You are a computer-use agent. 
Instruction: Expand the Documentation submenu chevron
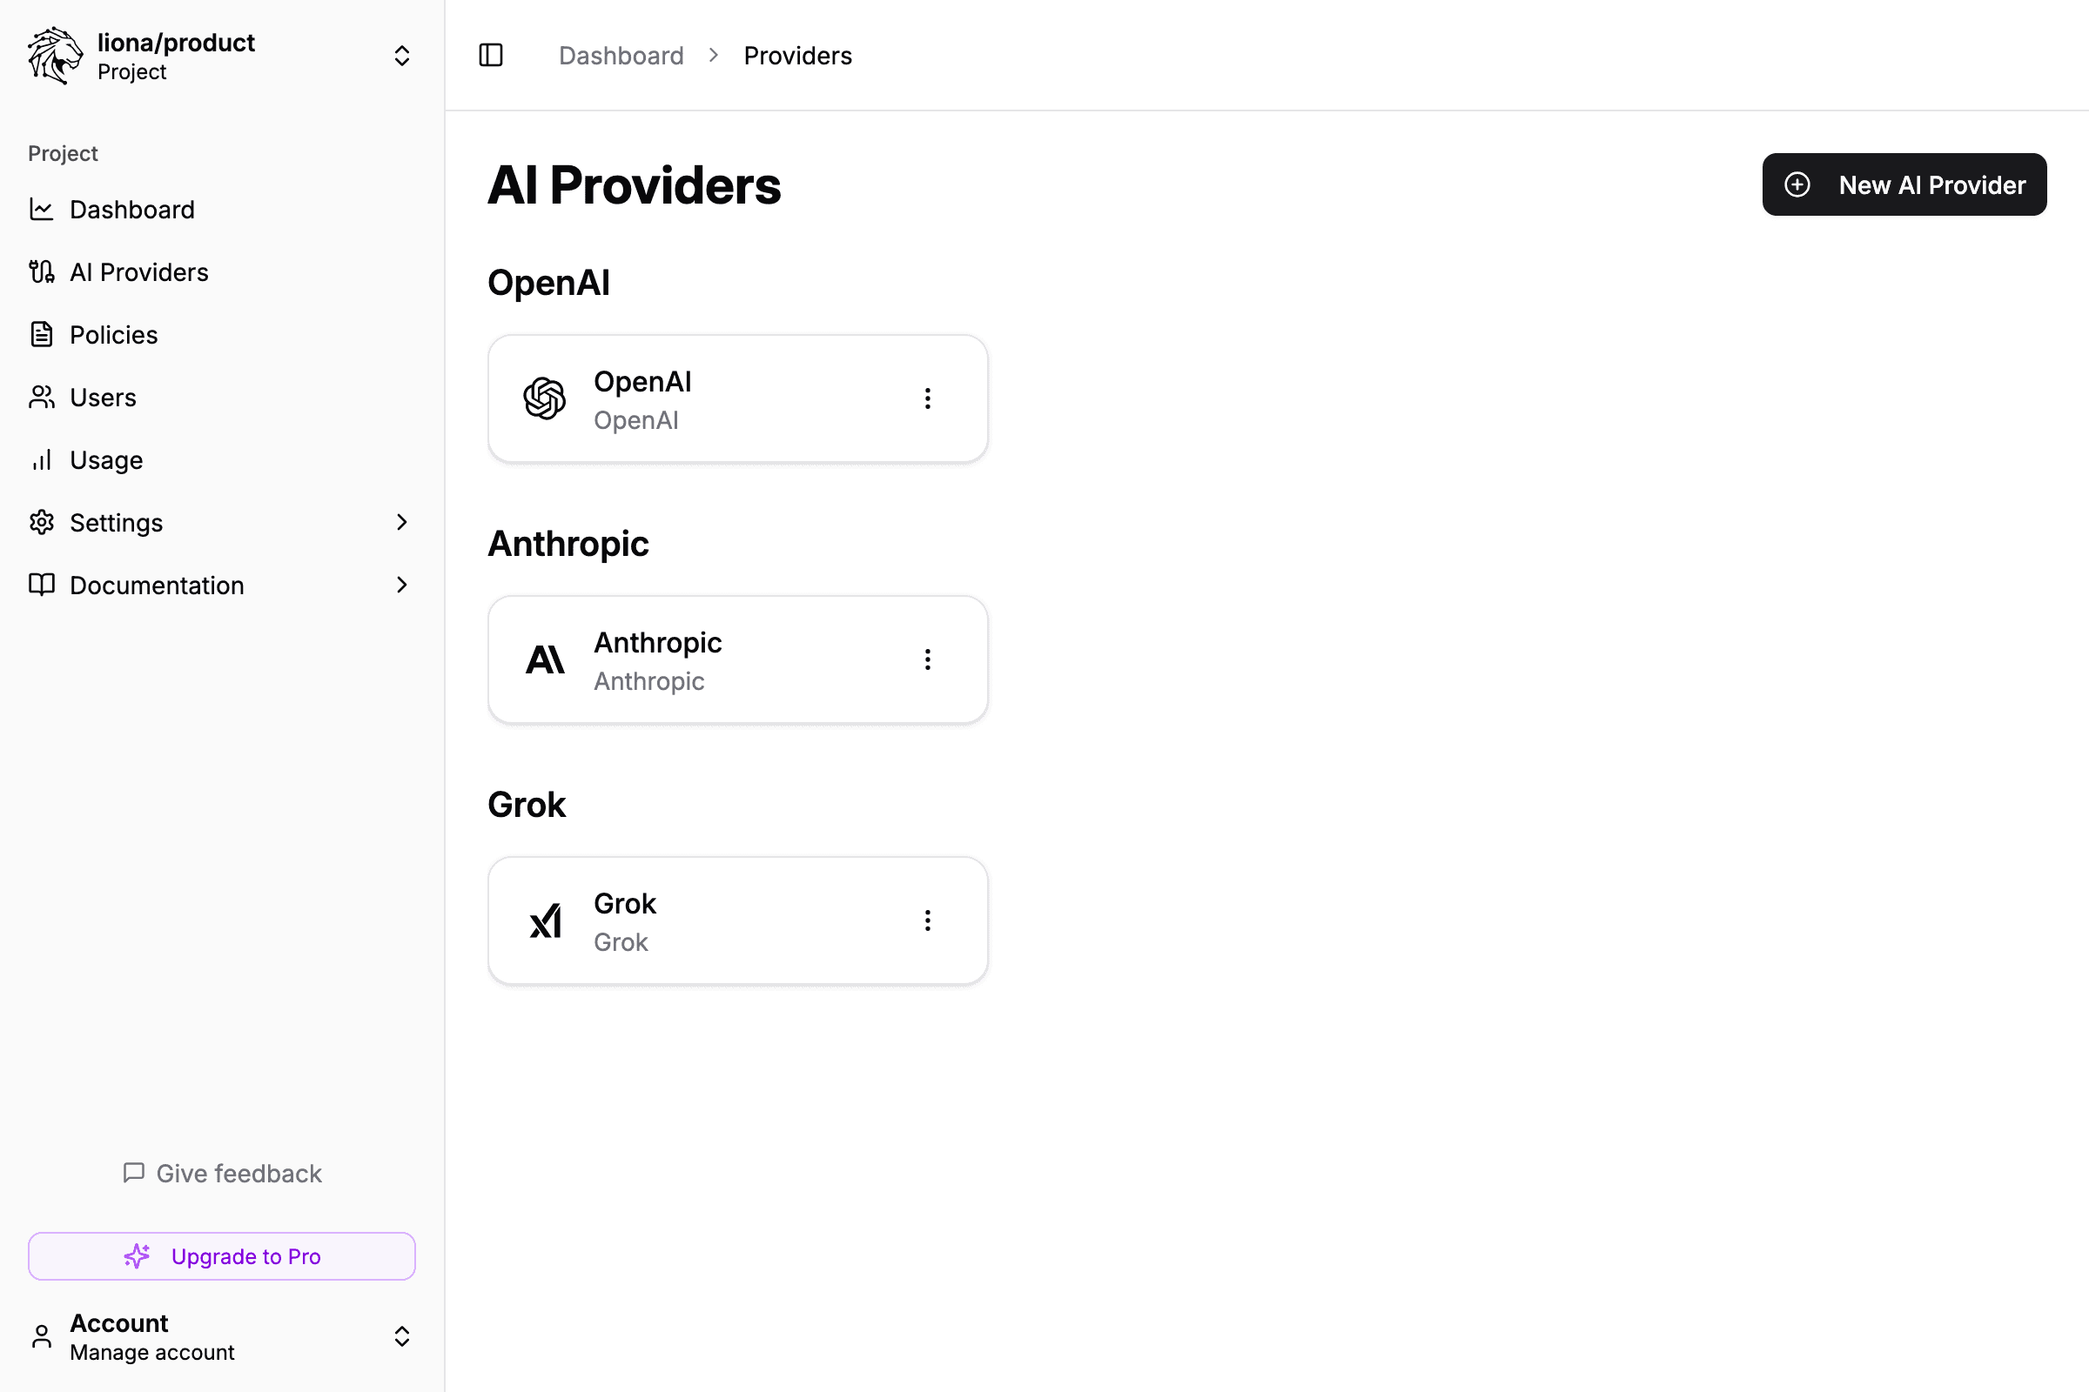coord(401,585)
